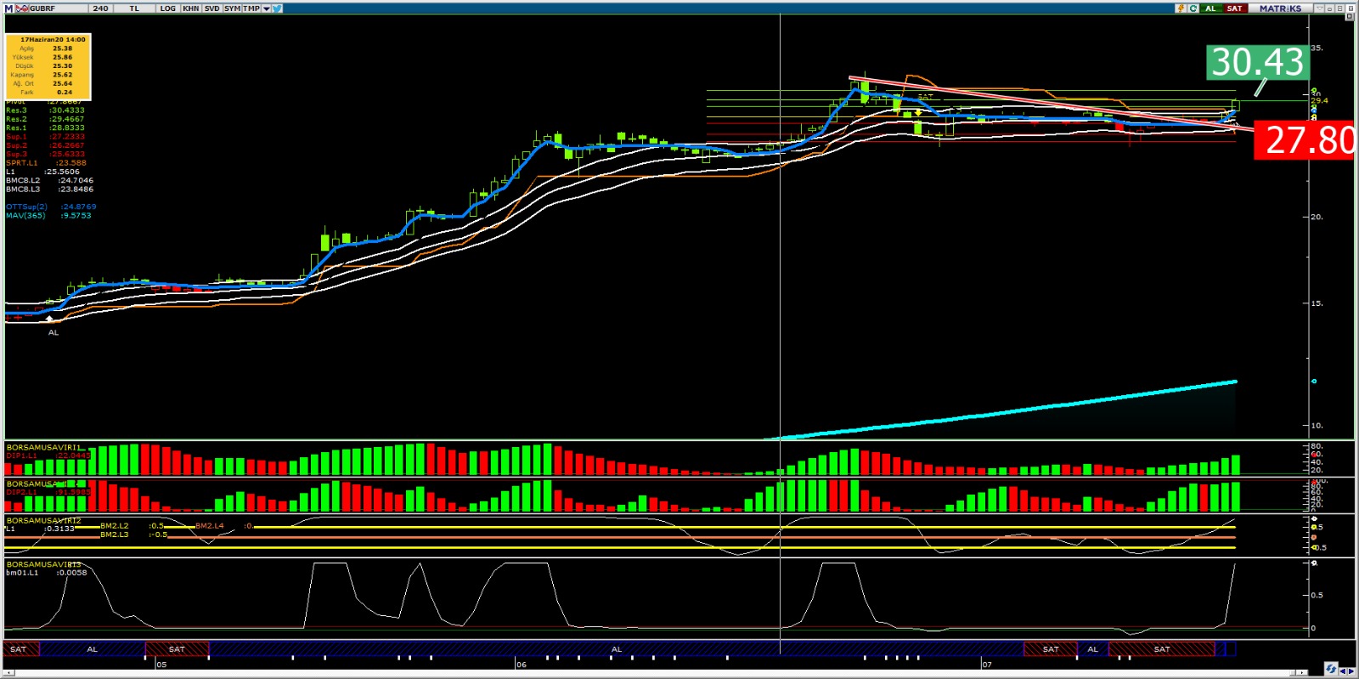Click the Matriks M logo icon

click(9, 8)
